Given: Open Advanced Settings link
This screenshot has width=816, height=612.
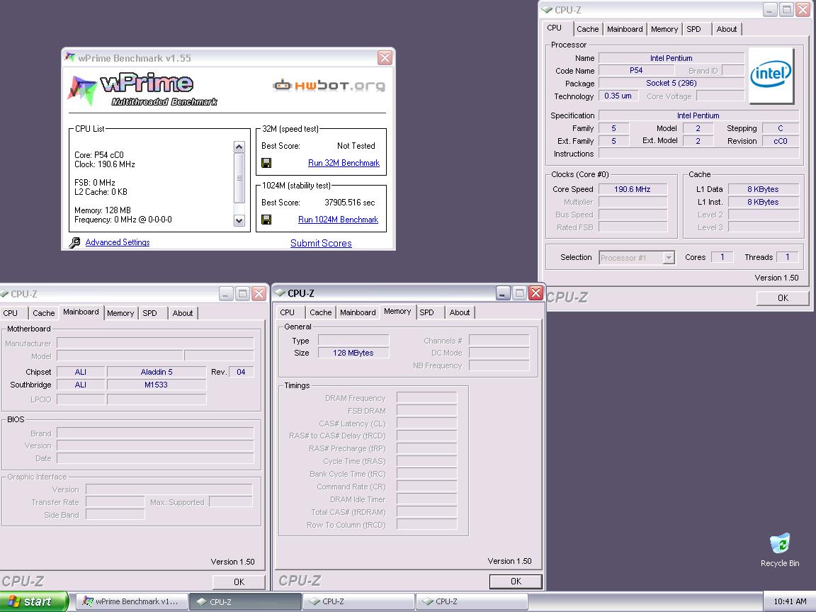Looking at the screenshot, I should pos(117,242).
